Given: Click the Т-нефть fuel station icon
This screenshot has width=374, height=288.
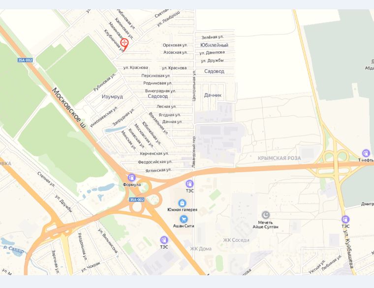Looking at the screenshot, I should [x=366, y=153].
